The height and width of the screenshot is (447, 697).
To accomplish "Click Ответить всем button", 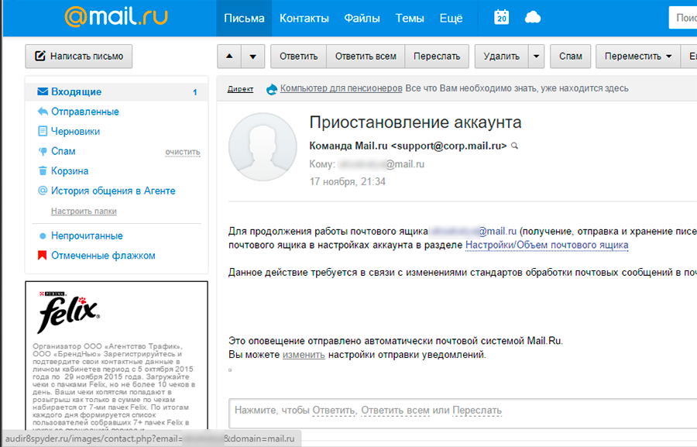I will [366, 56].
